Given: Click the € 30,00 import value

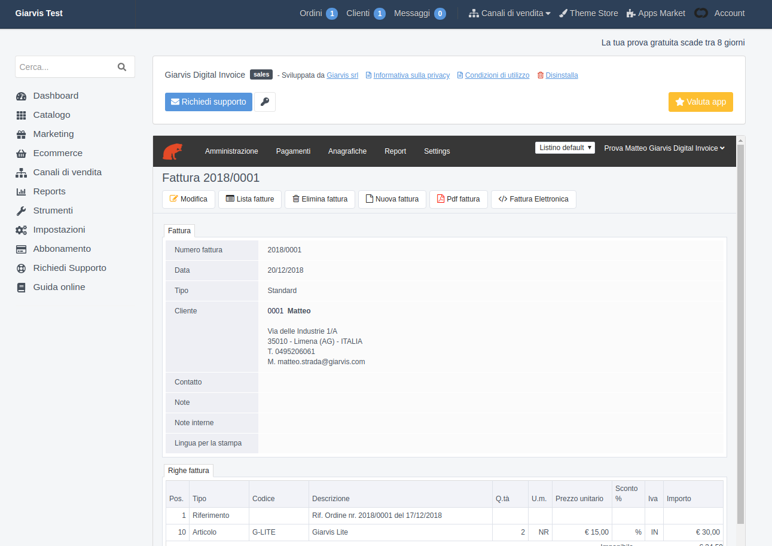Looking at the screenshot, I should point(707,532).
